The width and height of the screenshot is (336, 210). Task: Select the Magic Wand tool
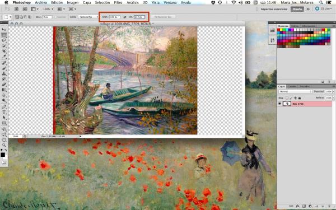[x=4, y=46]
